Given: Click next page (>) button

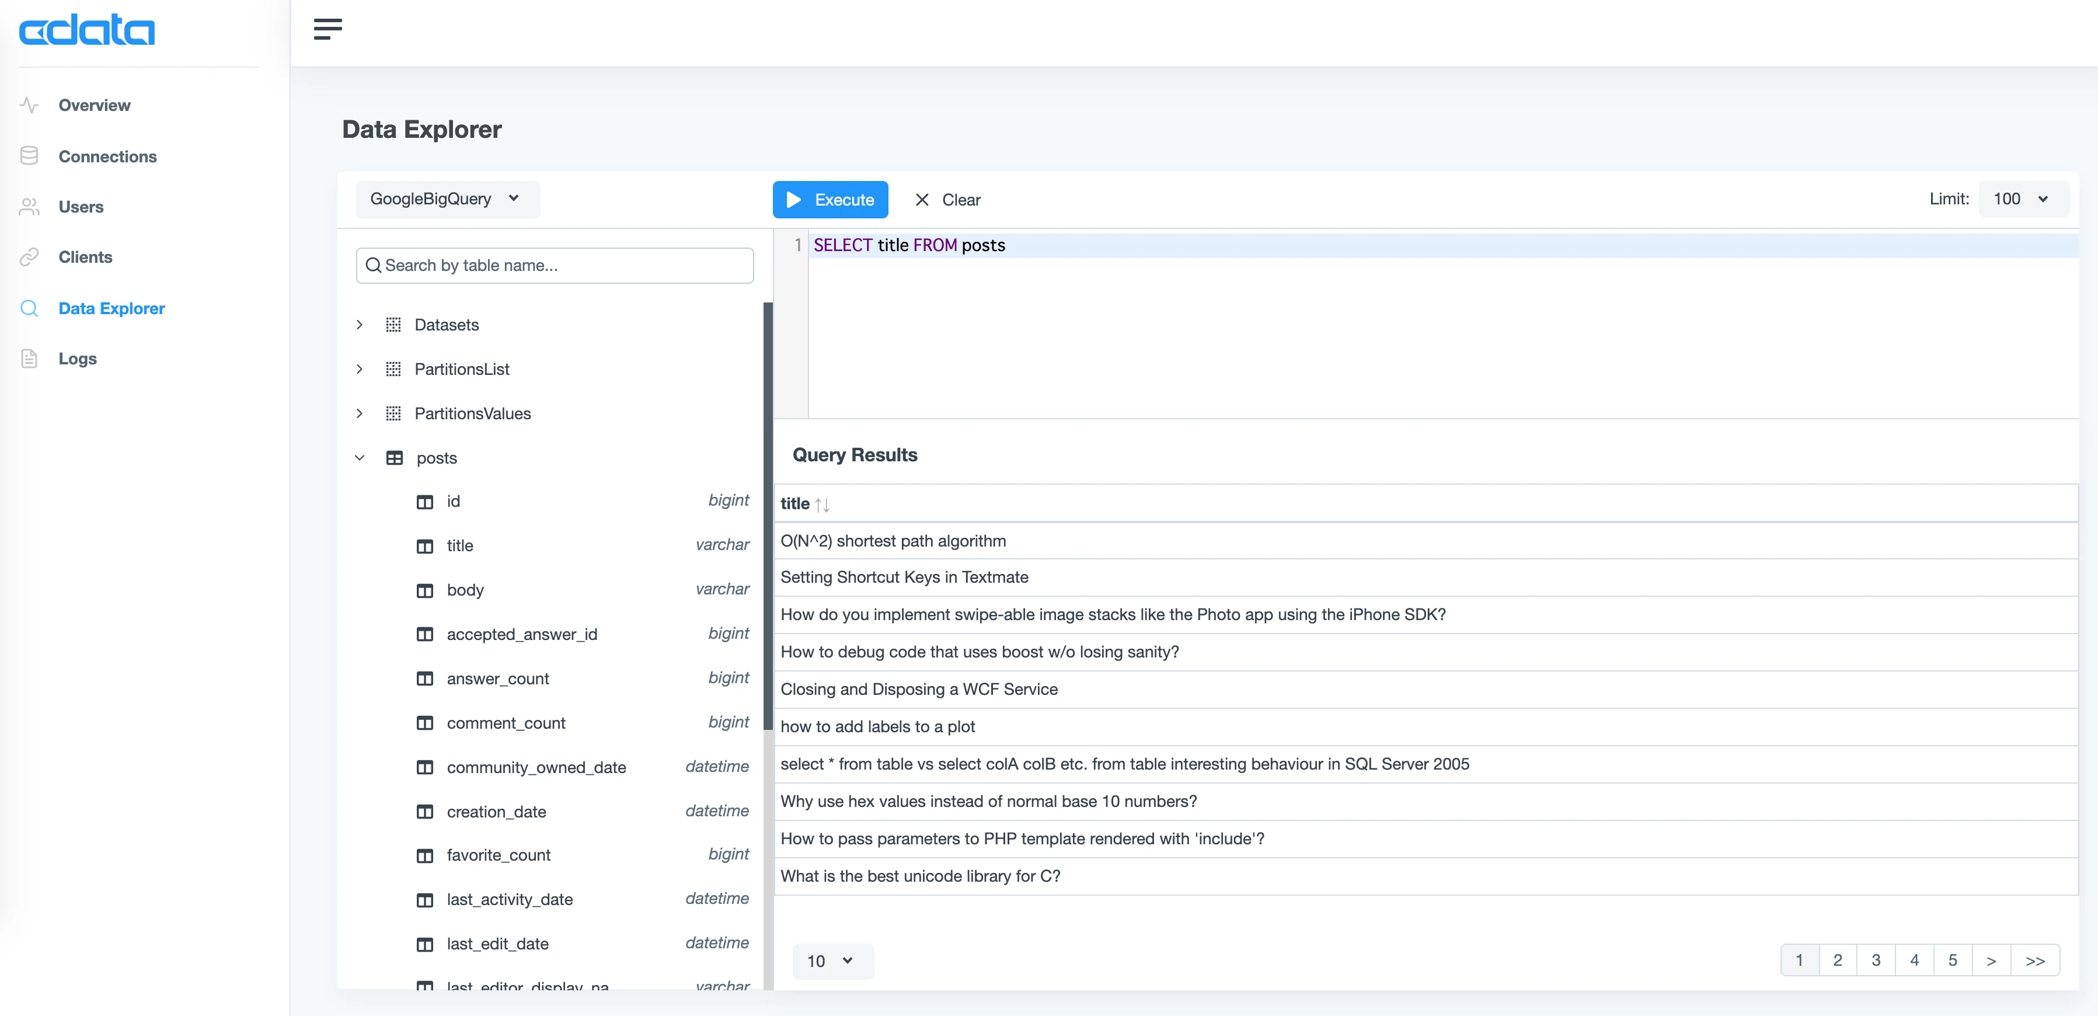Looking at the screenshot, I should point(1991,961).
